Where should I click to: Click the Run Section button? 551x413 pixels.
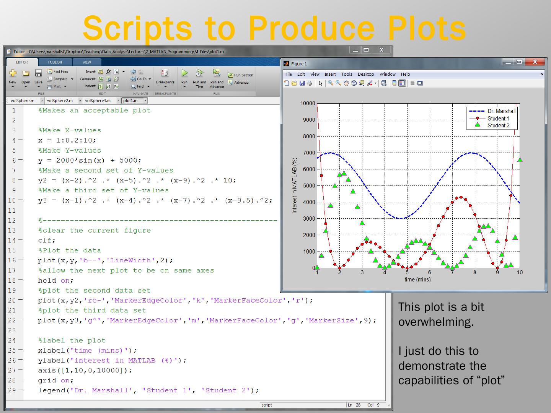241,75
